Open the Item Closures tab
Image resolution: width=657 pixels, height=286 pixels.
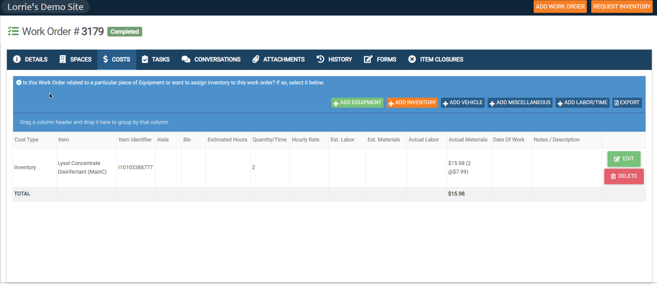[x=441, y=60]
